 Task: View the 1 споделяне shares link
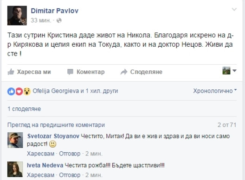click(x=24, y=109)
